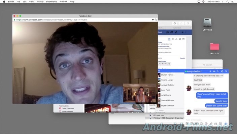Add people to the Amaya DeSoto chat
237x134 pixels.
coord(210,71)
